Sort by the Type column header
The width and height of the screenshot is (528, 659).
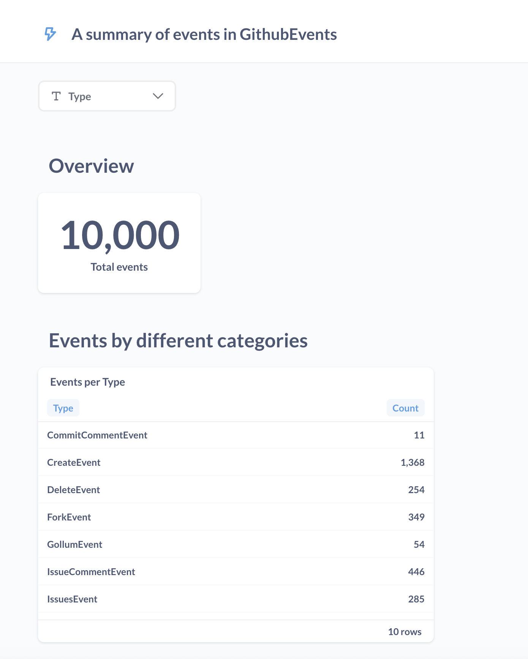click(63, 408)
